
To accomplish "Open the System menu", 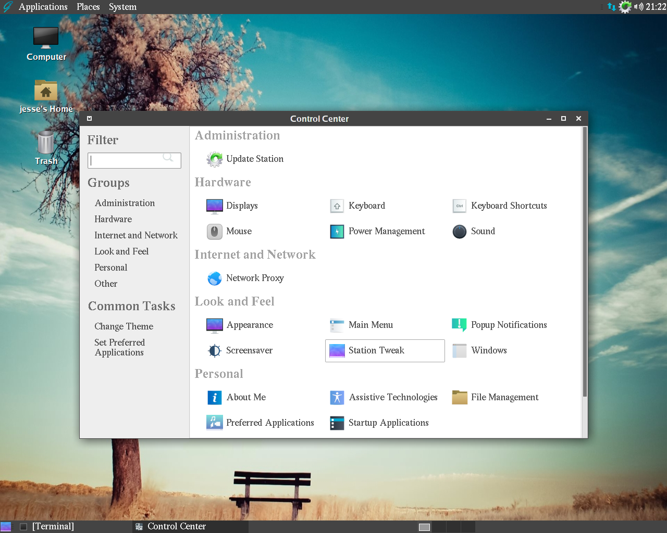I will 122,7.
